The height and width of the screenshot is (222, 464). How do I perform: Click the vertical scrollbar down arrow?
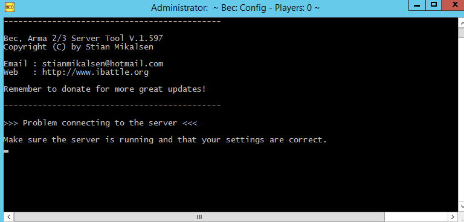(x=461, y=206)
